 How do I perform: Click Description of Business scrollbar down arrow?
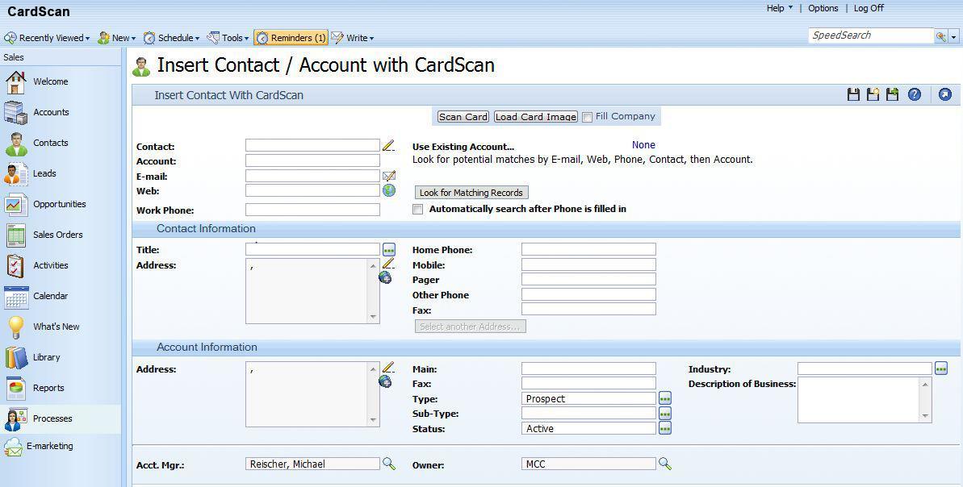925,416
